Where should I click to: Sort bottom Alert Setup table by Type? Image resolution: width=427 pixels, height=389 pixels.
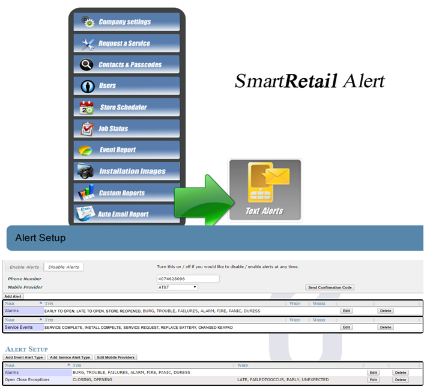pos(153,366)
